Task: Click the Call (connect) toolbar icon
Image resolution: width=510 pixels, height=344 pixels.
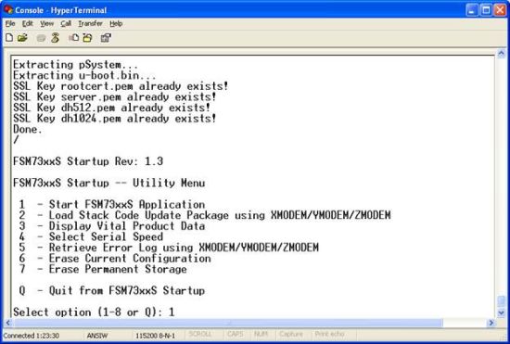Action: (41, 38)
